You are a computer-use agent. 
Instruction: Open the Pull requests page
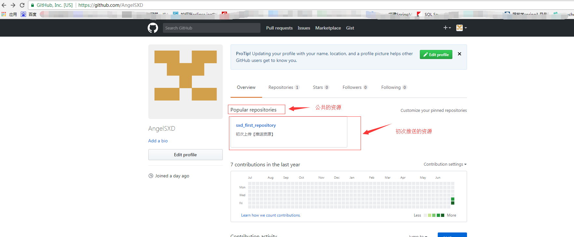[279, 28]
